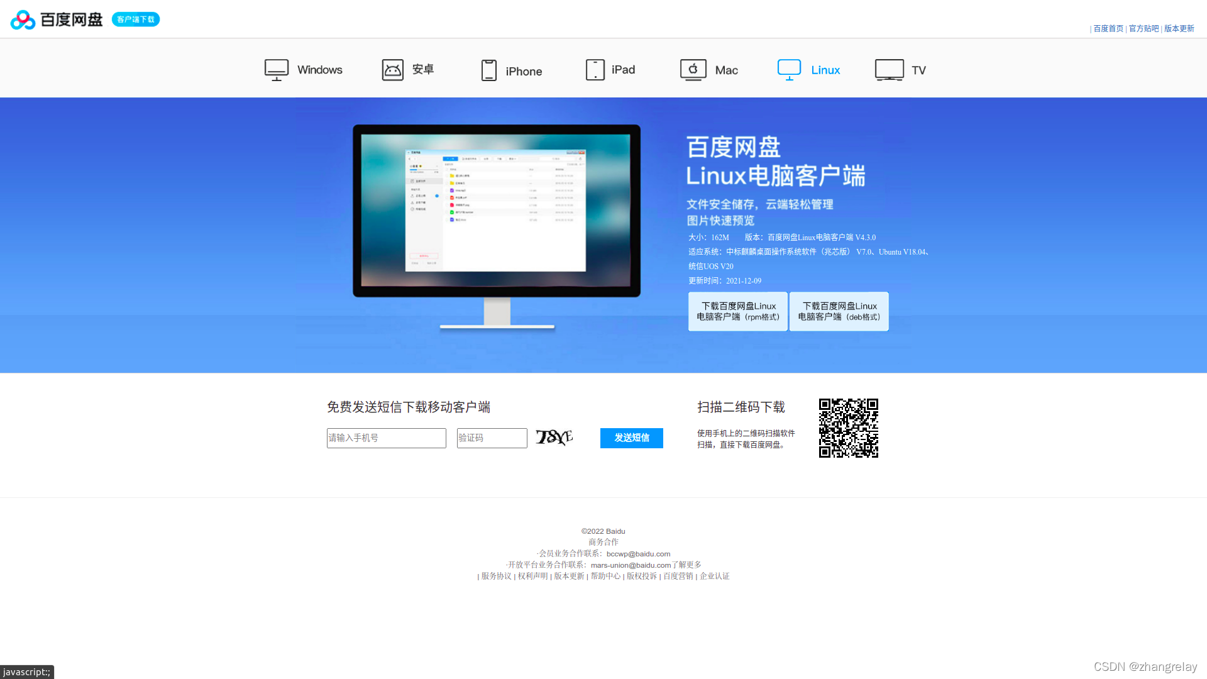The width and height of the screenshot is (1207, 679).
Task: Select the Android robot icon
Action: pyautogui.click(x=392, y=70)
